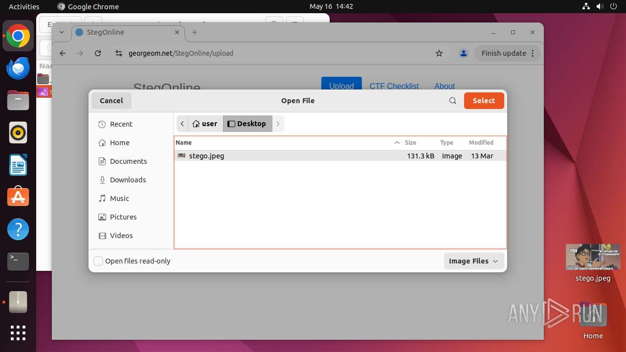The width and height of the screenshot is (626, 352).
Task: Reload the StegOnline page
Action: [x=98, y=53]
